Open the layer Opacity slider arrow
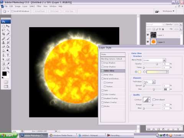 click(181, 24)
